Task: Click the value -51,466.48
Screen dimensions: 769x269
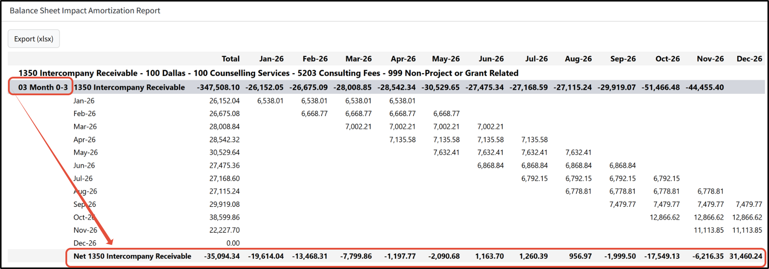Action: coord(661,87)
